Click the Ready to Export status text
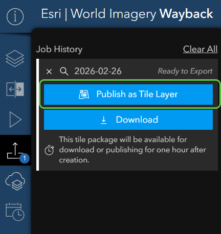This screenshot has width=221, height=234. [x=185, y=71]
